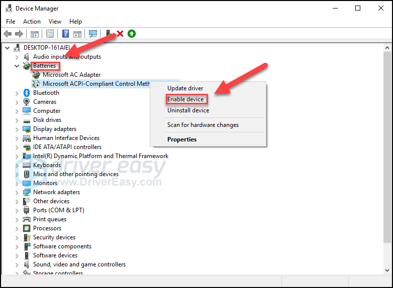
Task: Select the Software devices category
Action: pyautogui.click(x=55, y=255)
